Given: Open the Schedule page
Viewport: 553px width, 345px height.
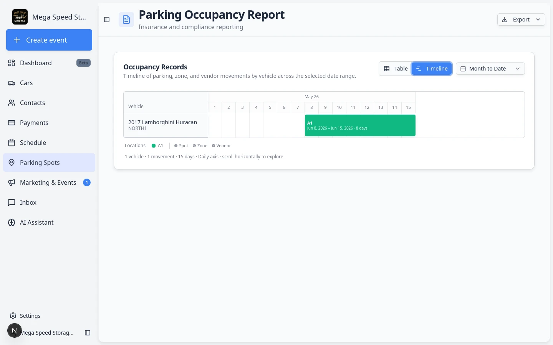Looking at the screenshot, I should (49, 143).
